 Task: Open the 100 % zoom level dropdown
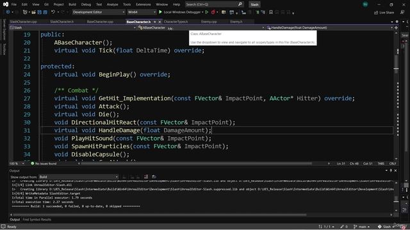(x=17, y=164)
